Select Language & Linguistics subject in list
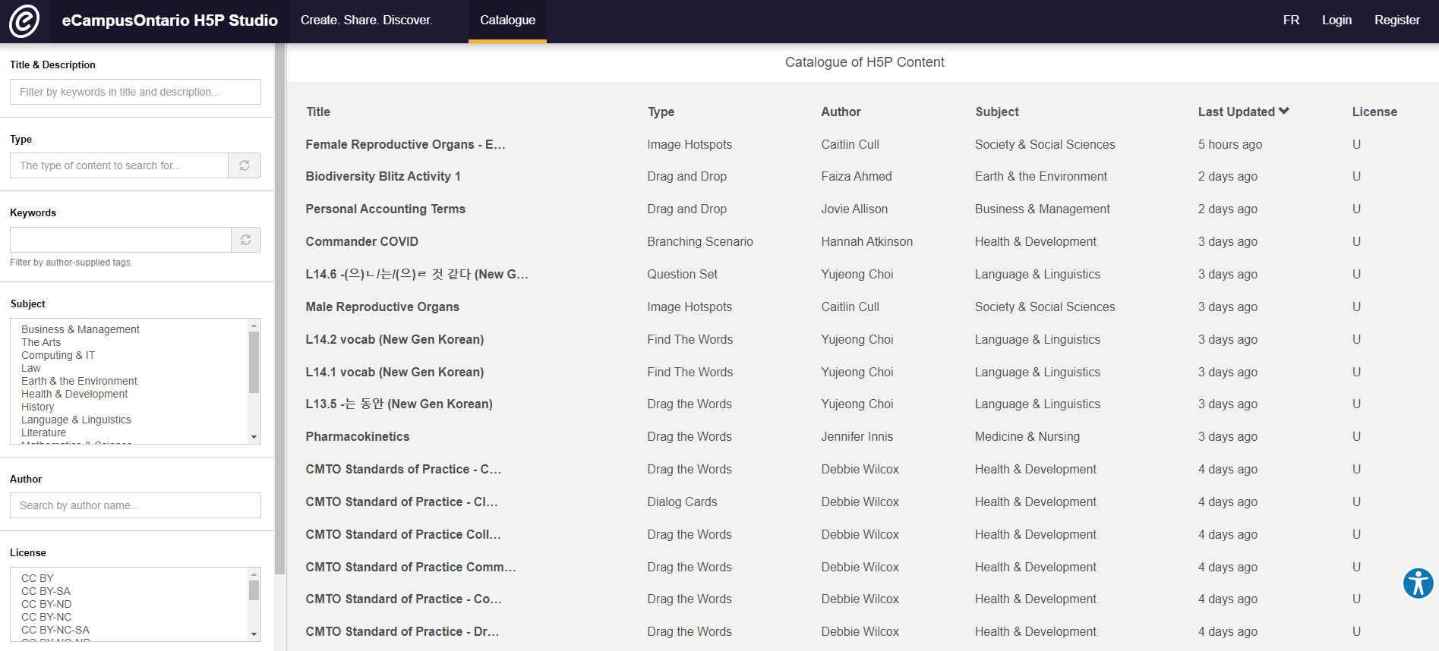Image resolution: width=1439 pixels, height=651 pixels. coord(76,420)
